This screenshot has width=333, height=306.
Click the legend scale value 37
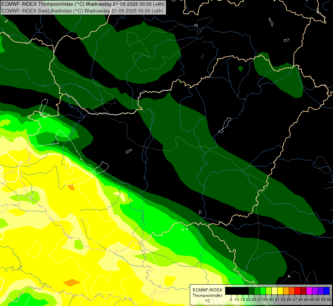point(294,300)
